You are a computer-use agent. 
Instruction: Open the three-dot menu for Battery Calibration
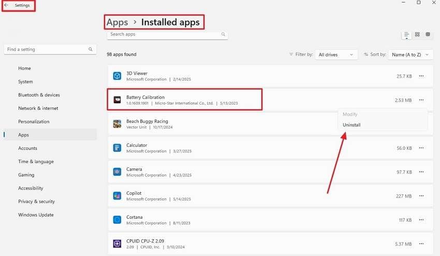(x=421, y=100)
